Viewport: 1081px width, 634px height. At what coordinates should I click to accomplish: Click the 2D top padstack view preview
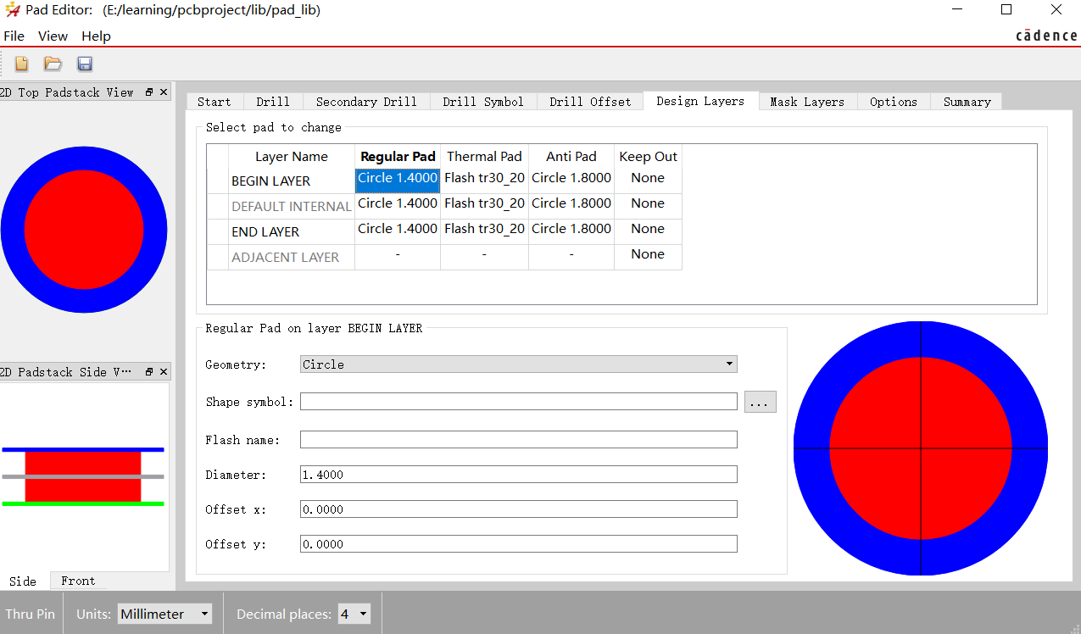84,230
